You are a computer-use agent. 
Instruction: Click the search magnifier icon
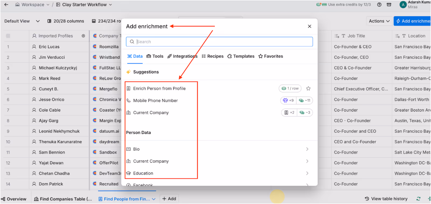[x=132, y=42]
